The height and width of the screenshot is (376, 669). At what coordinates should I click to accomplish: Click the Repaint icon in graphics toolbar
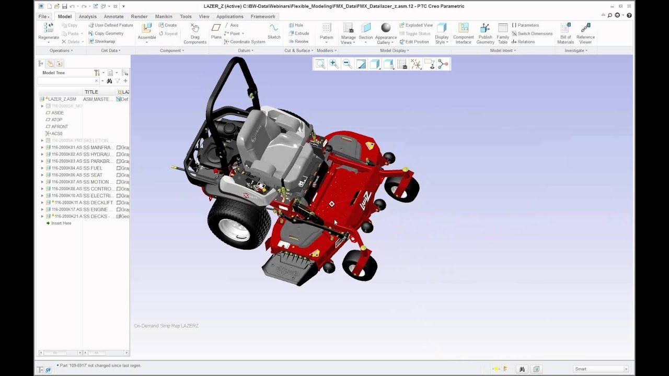(x=361, y=64)
